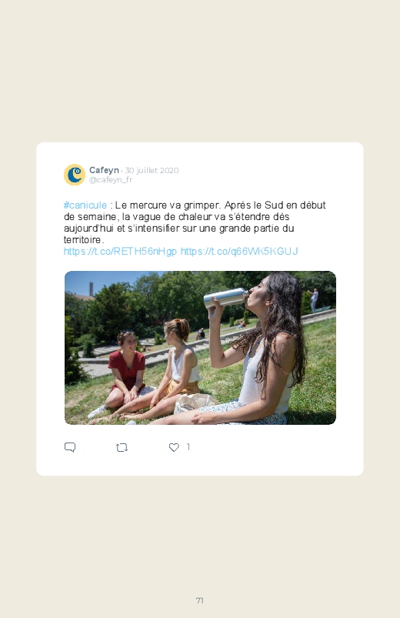Click the woman in the red dress
Viewport: 400px width, 618px height.
123,375
